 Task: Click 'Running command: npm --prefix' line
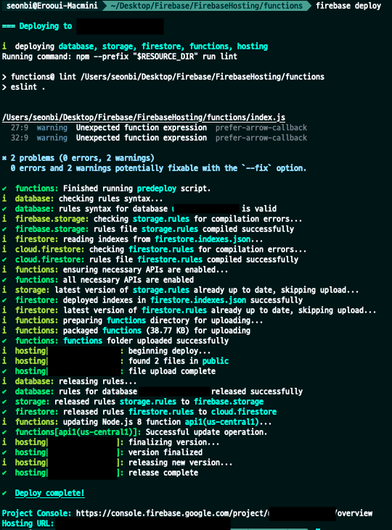pyautogui.click(x=120, y=57)
